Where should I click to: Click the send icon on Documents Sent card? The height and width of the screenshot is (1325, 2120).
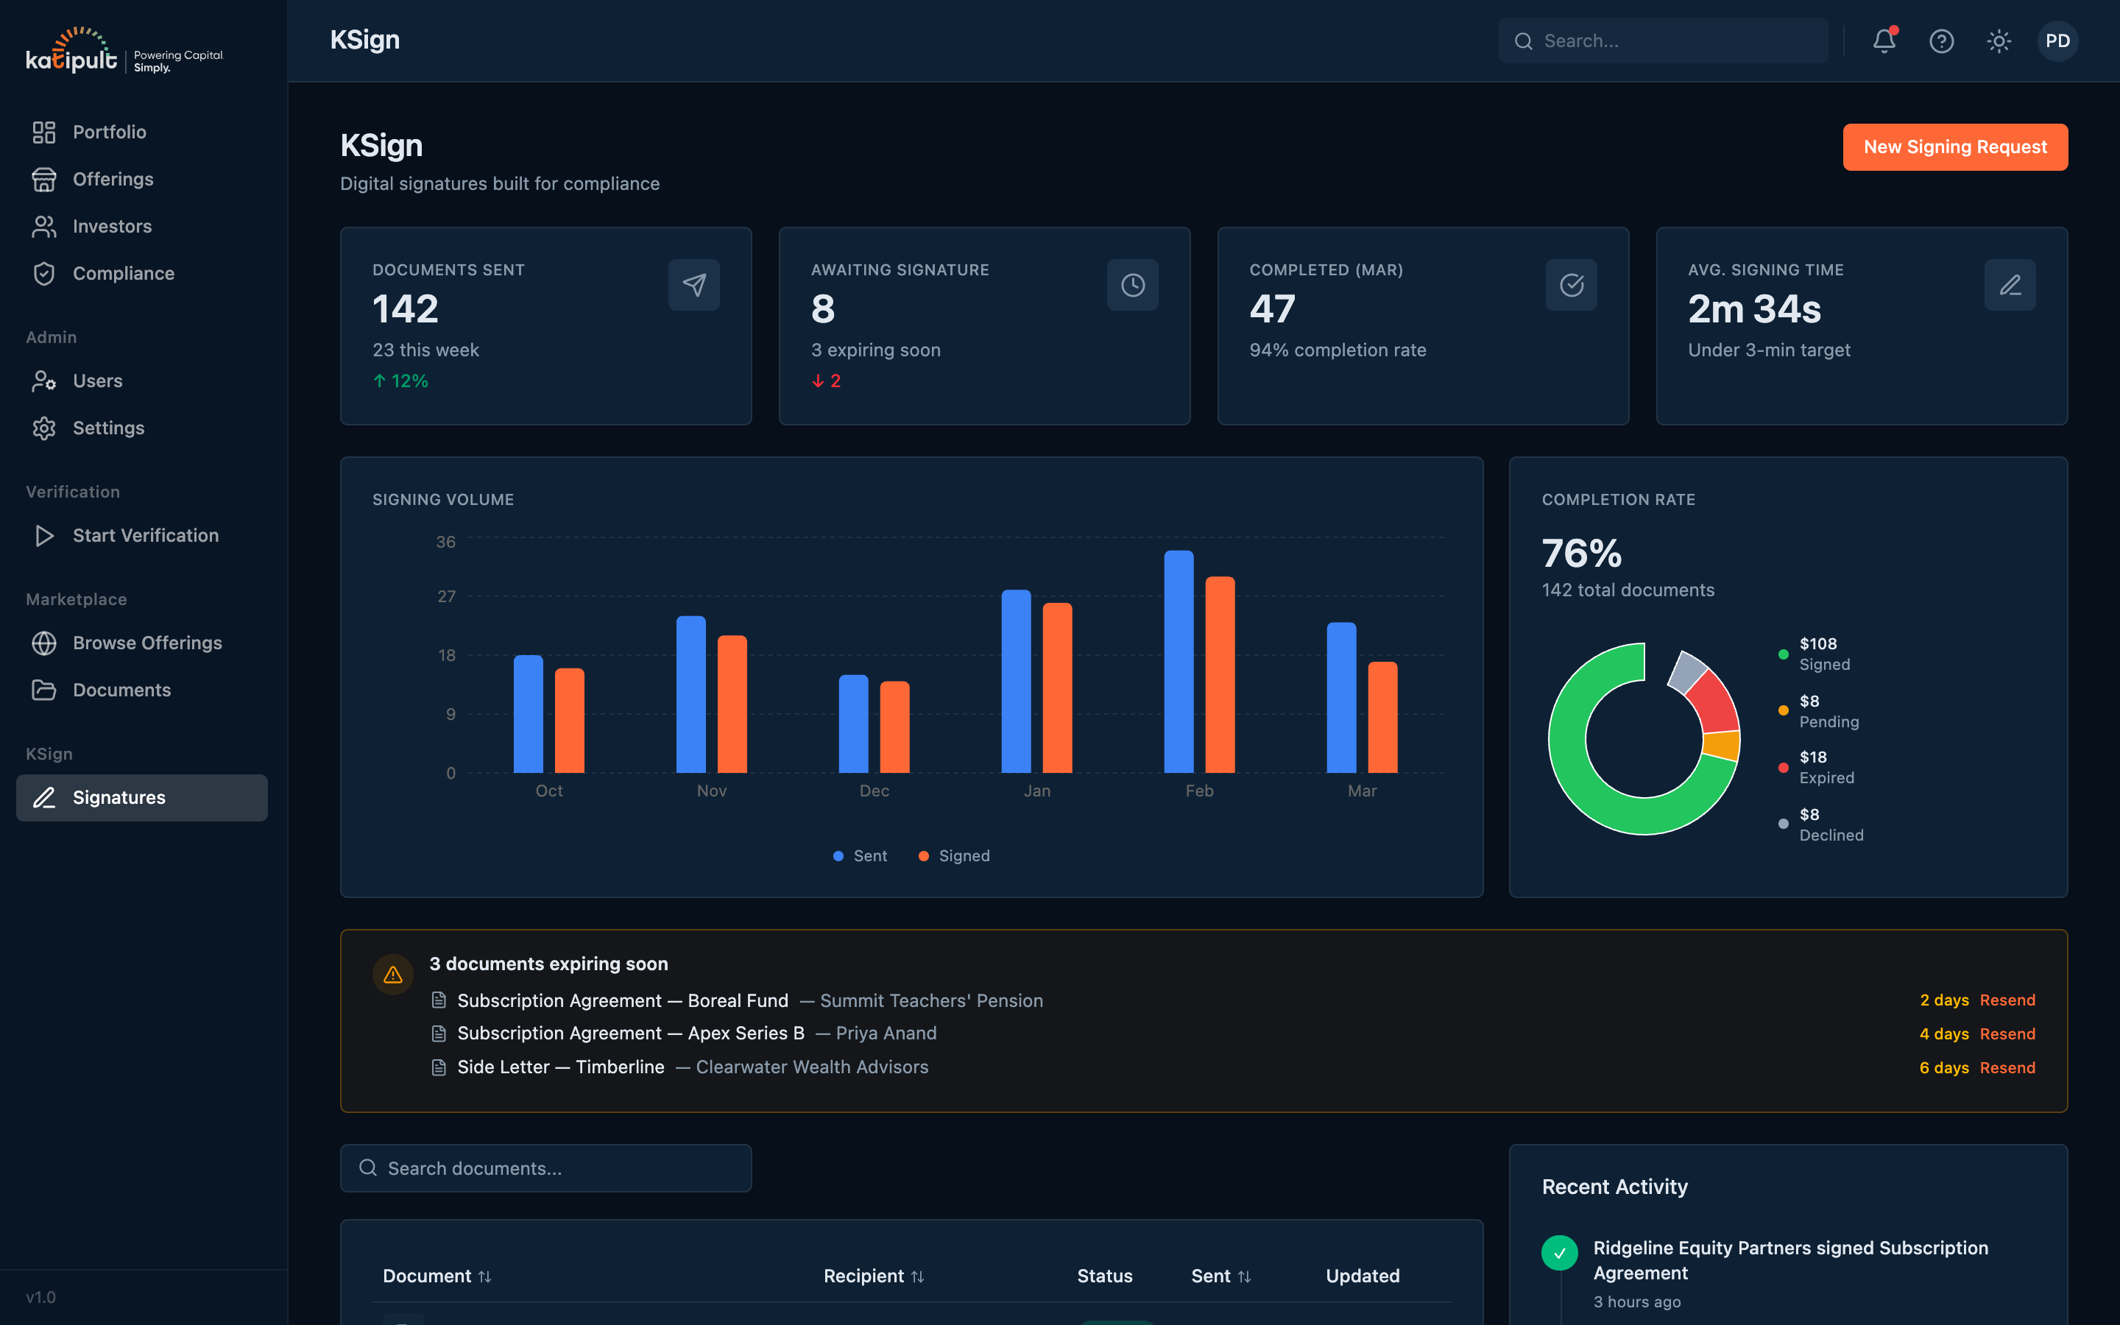pos(694,284)
